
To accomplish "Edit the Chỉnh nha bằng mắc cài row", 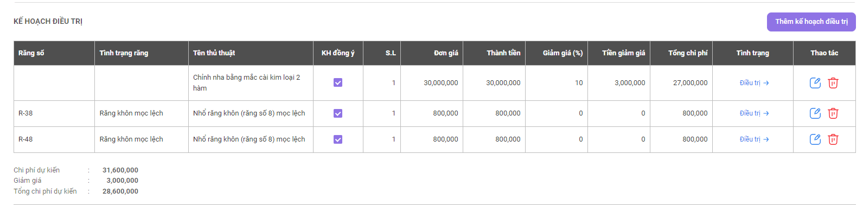I will click(815, 83).
